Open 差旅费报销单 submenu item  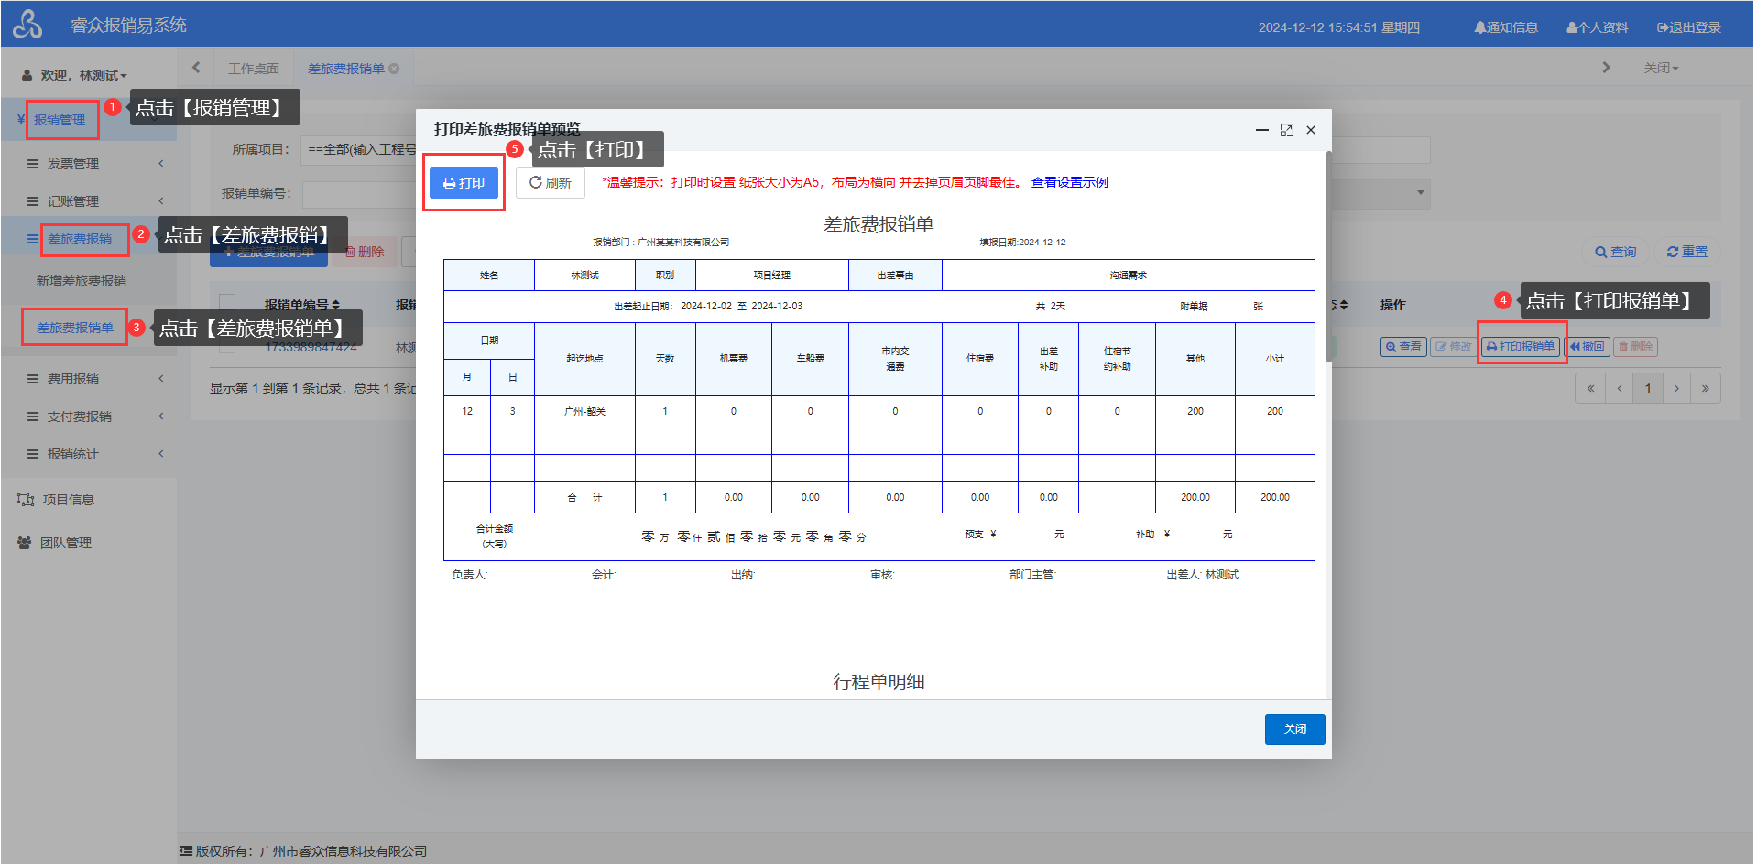75,328
